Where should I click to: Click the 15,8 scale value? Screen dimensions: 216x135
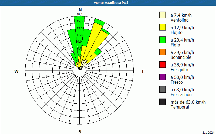[80, 21]
